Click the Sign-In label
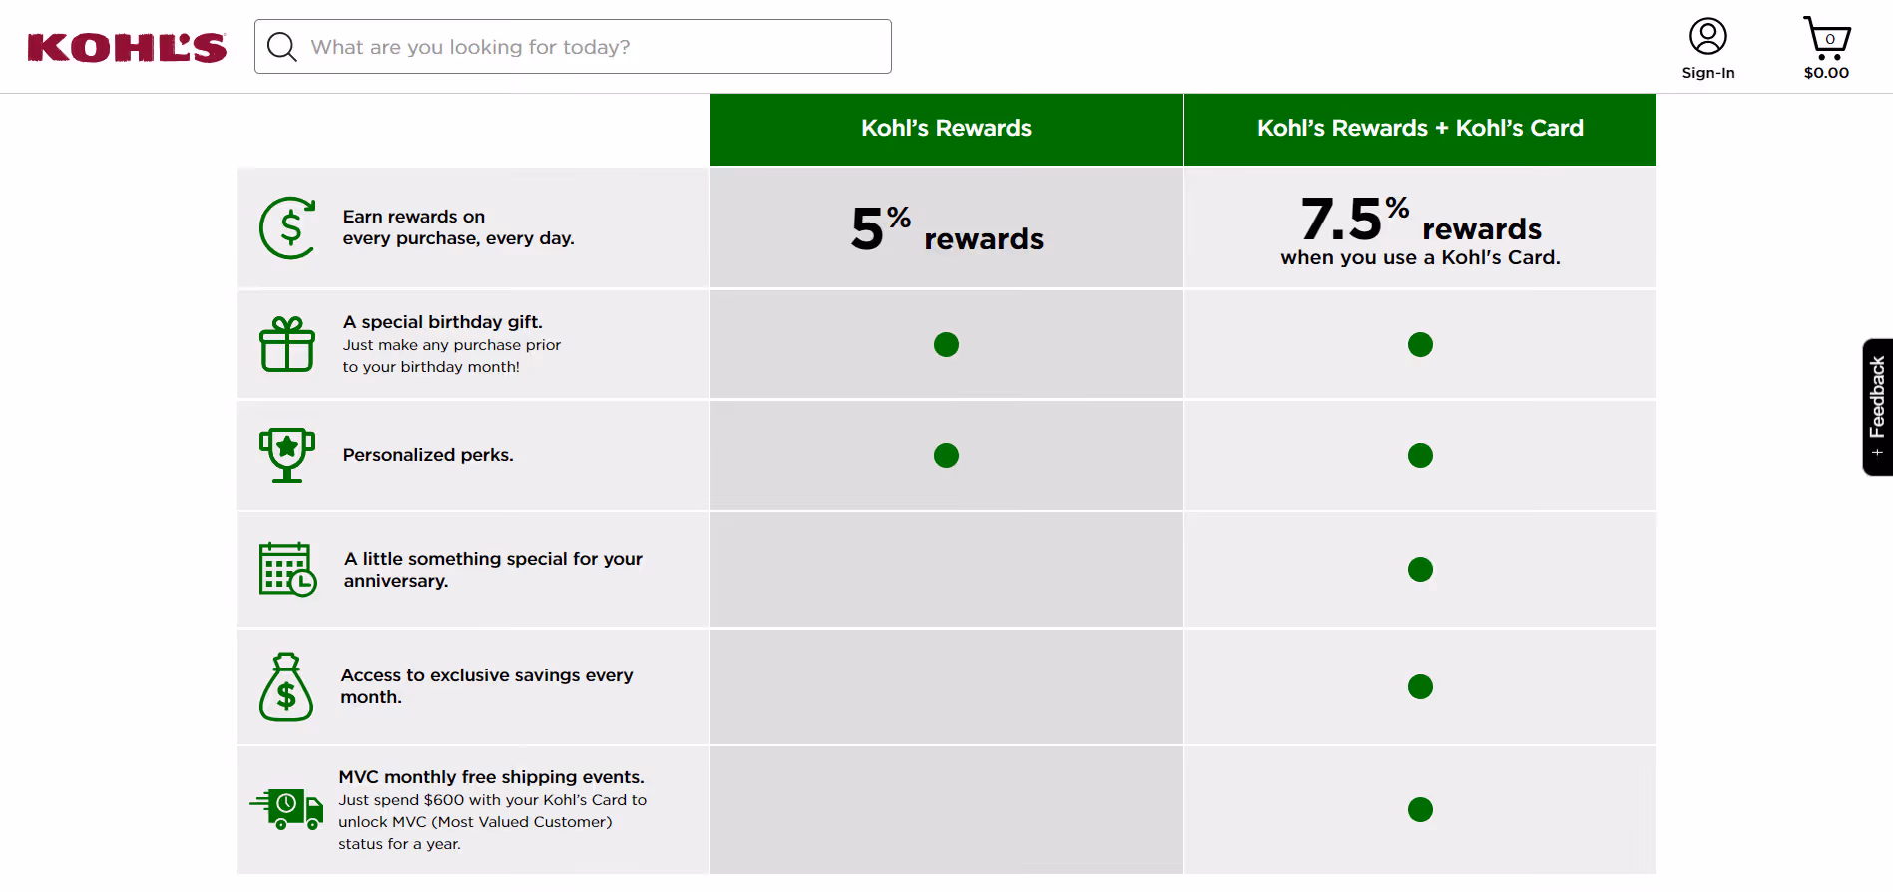This screenshot has height=892, width=1893. [x=1707, y=73]
